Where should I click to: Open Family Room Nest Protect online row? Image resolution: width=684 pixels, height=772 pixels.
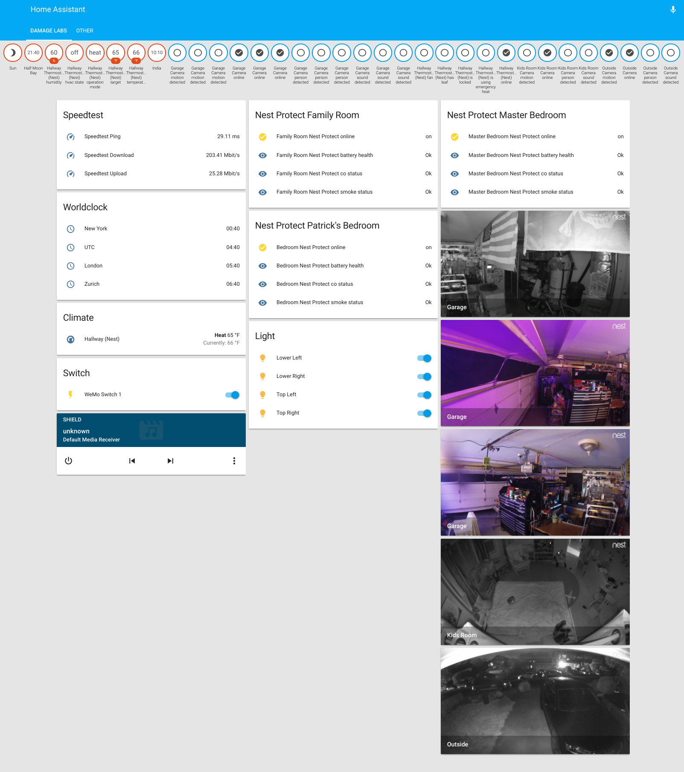coord(343,136)
